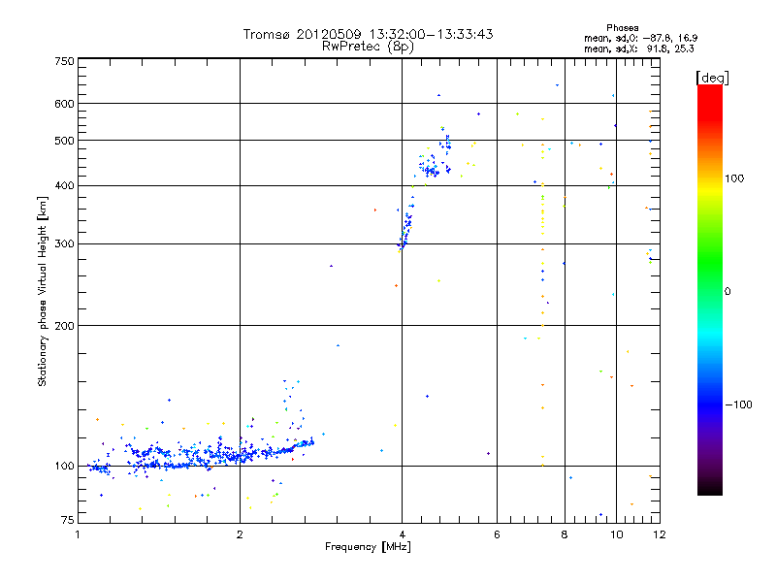Click the mean, sd,X phase statistics line
The width and height of the screenshot is (776, 582).
[x=639, y=48]
